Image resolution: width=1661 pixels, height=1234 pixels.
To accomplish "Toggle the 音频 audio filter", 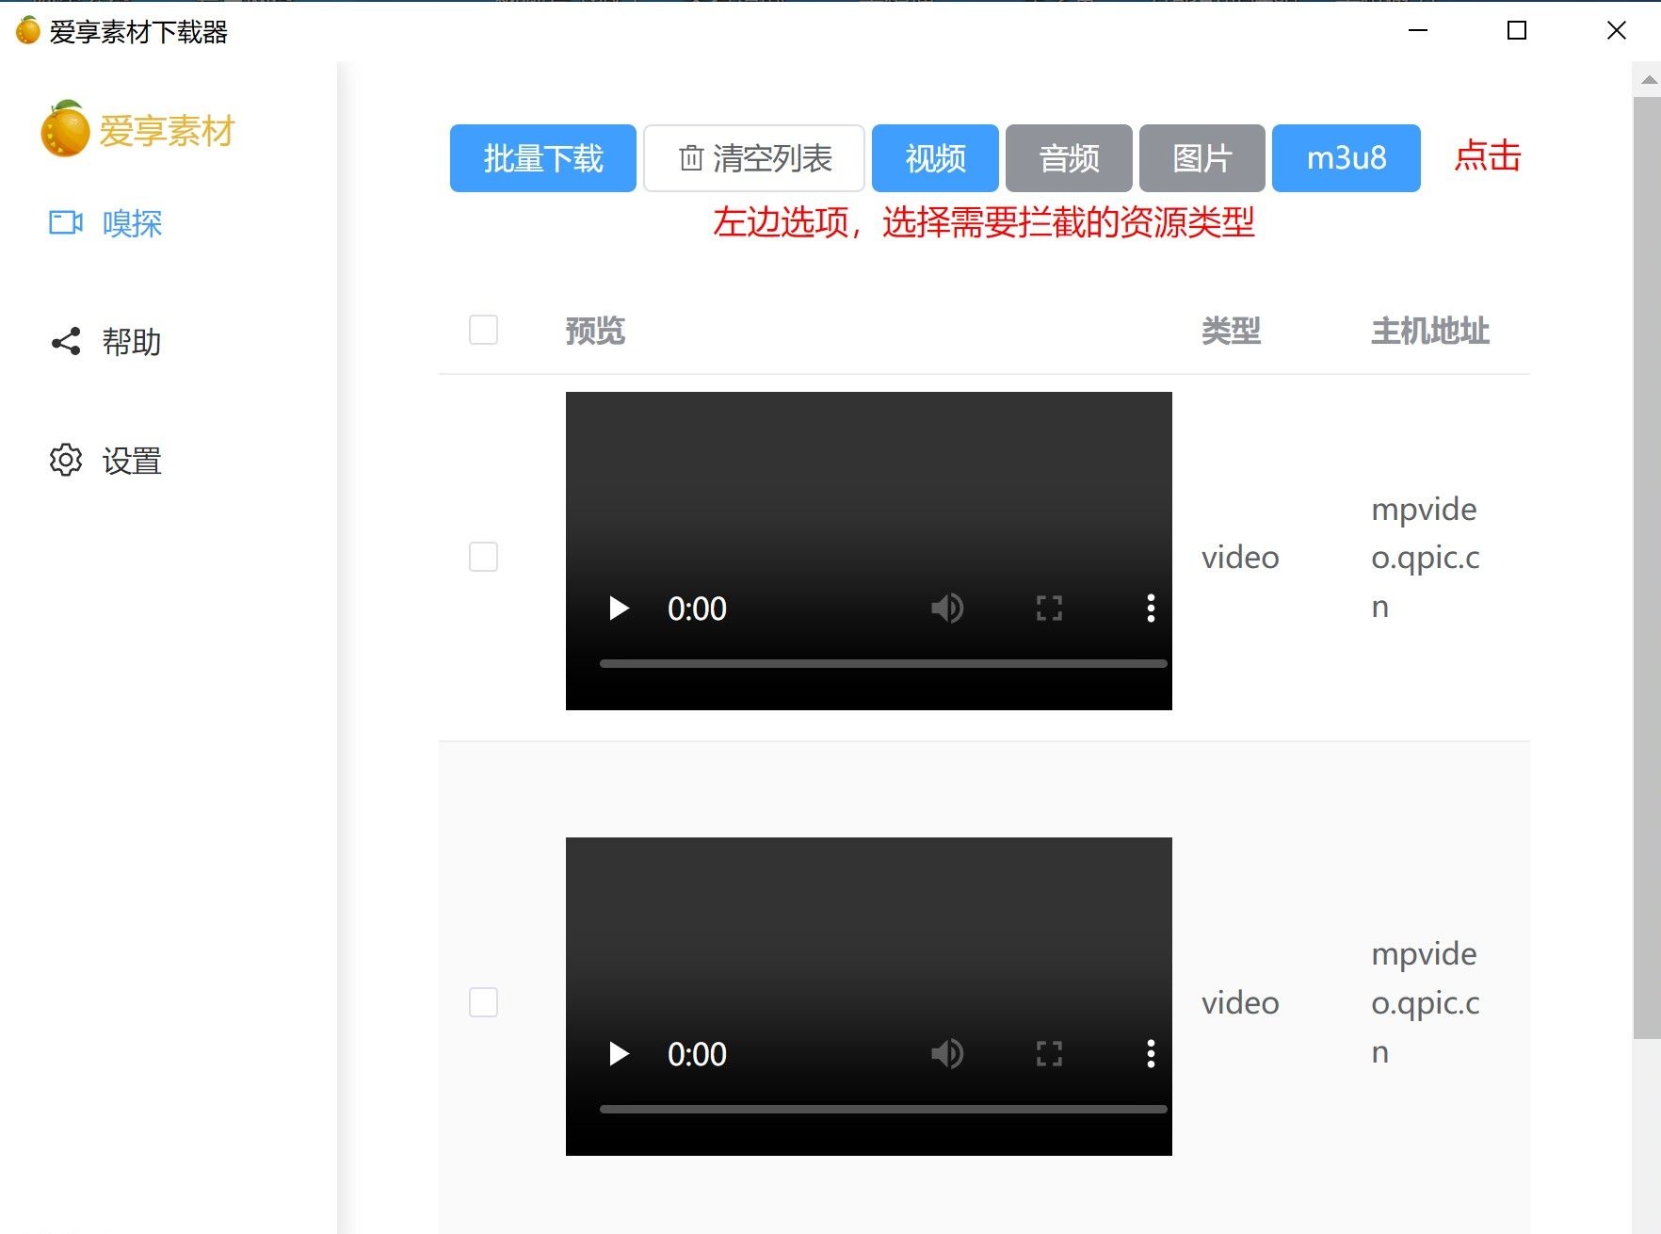I will tap(1069, 158).
